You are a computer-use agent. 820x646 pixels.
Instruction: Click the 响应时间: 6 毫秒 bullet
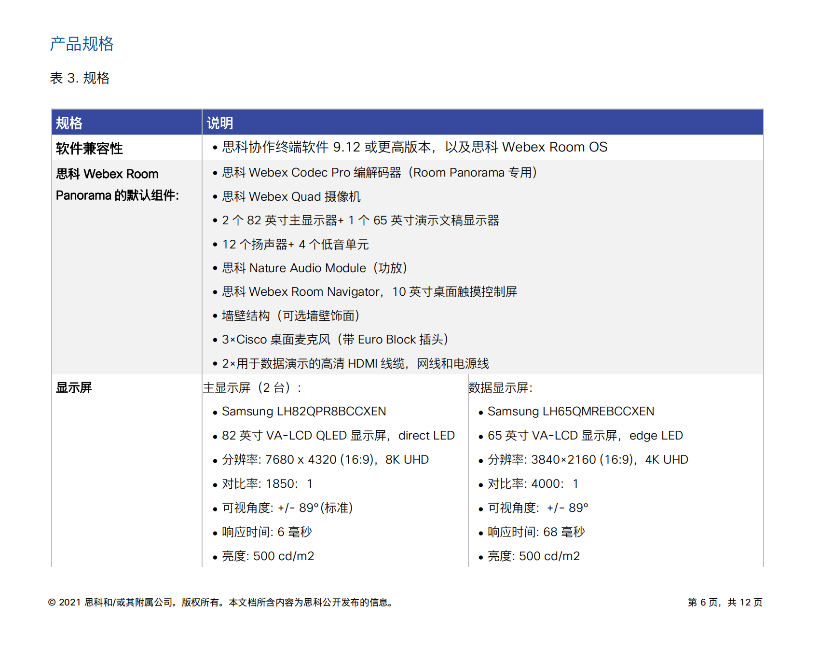[267, 532]
